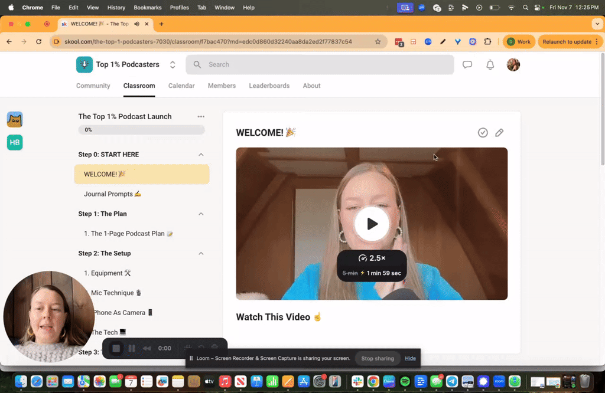Open the tab search dropdown arrow
Viewport: 605px width, 393px height.
pos(597,24)
